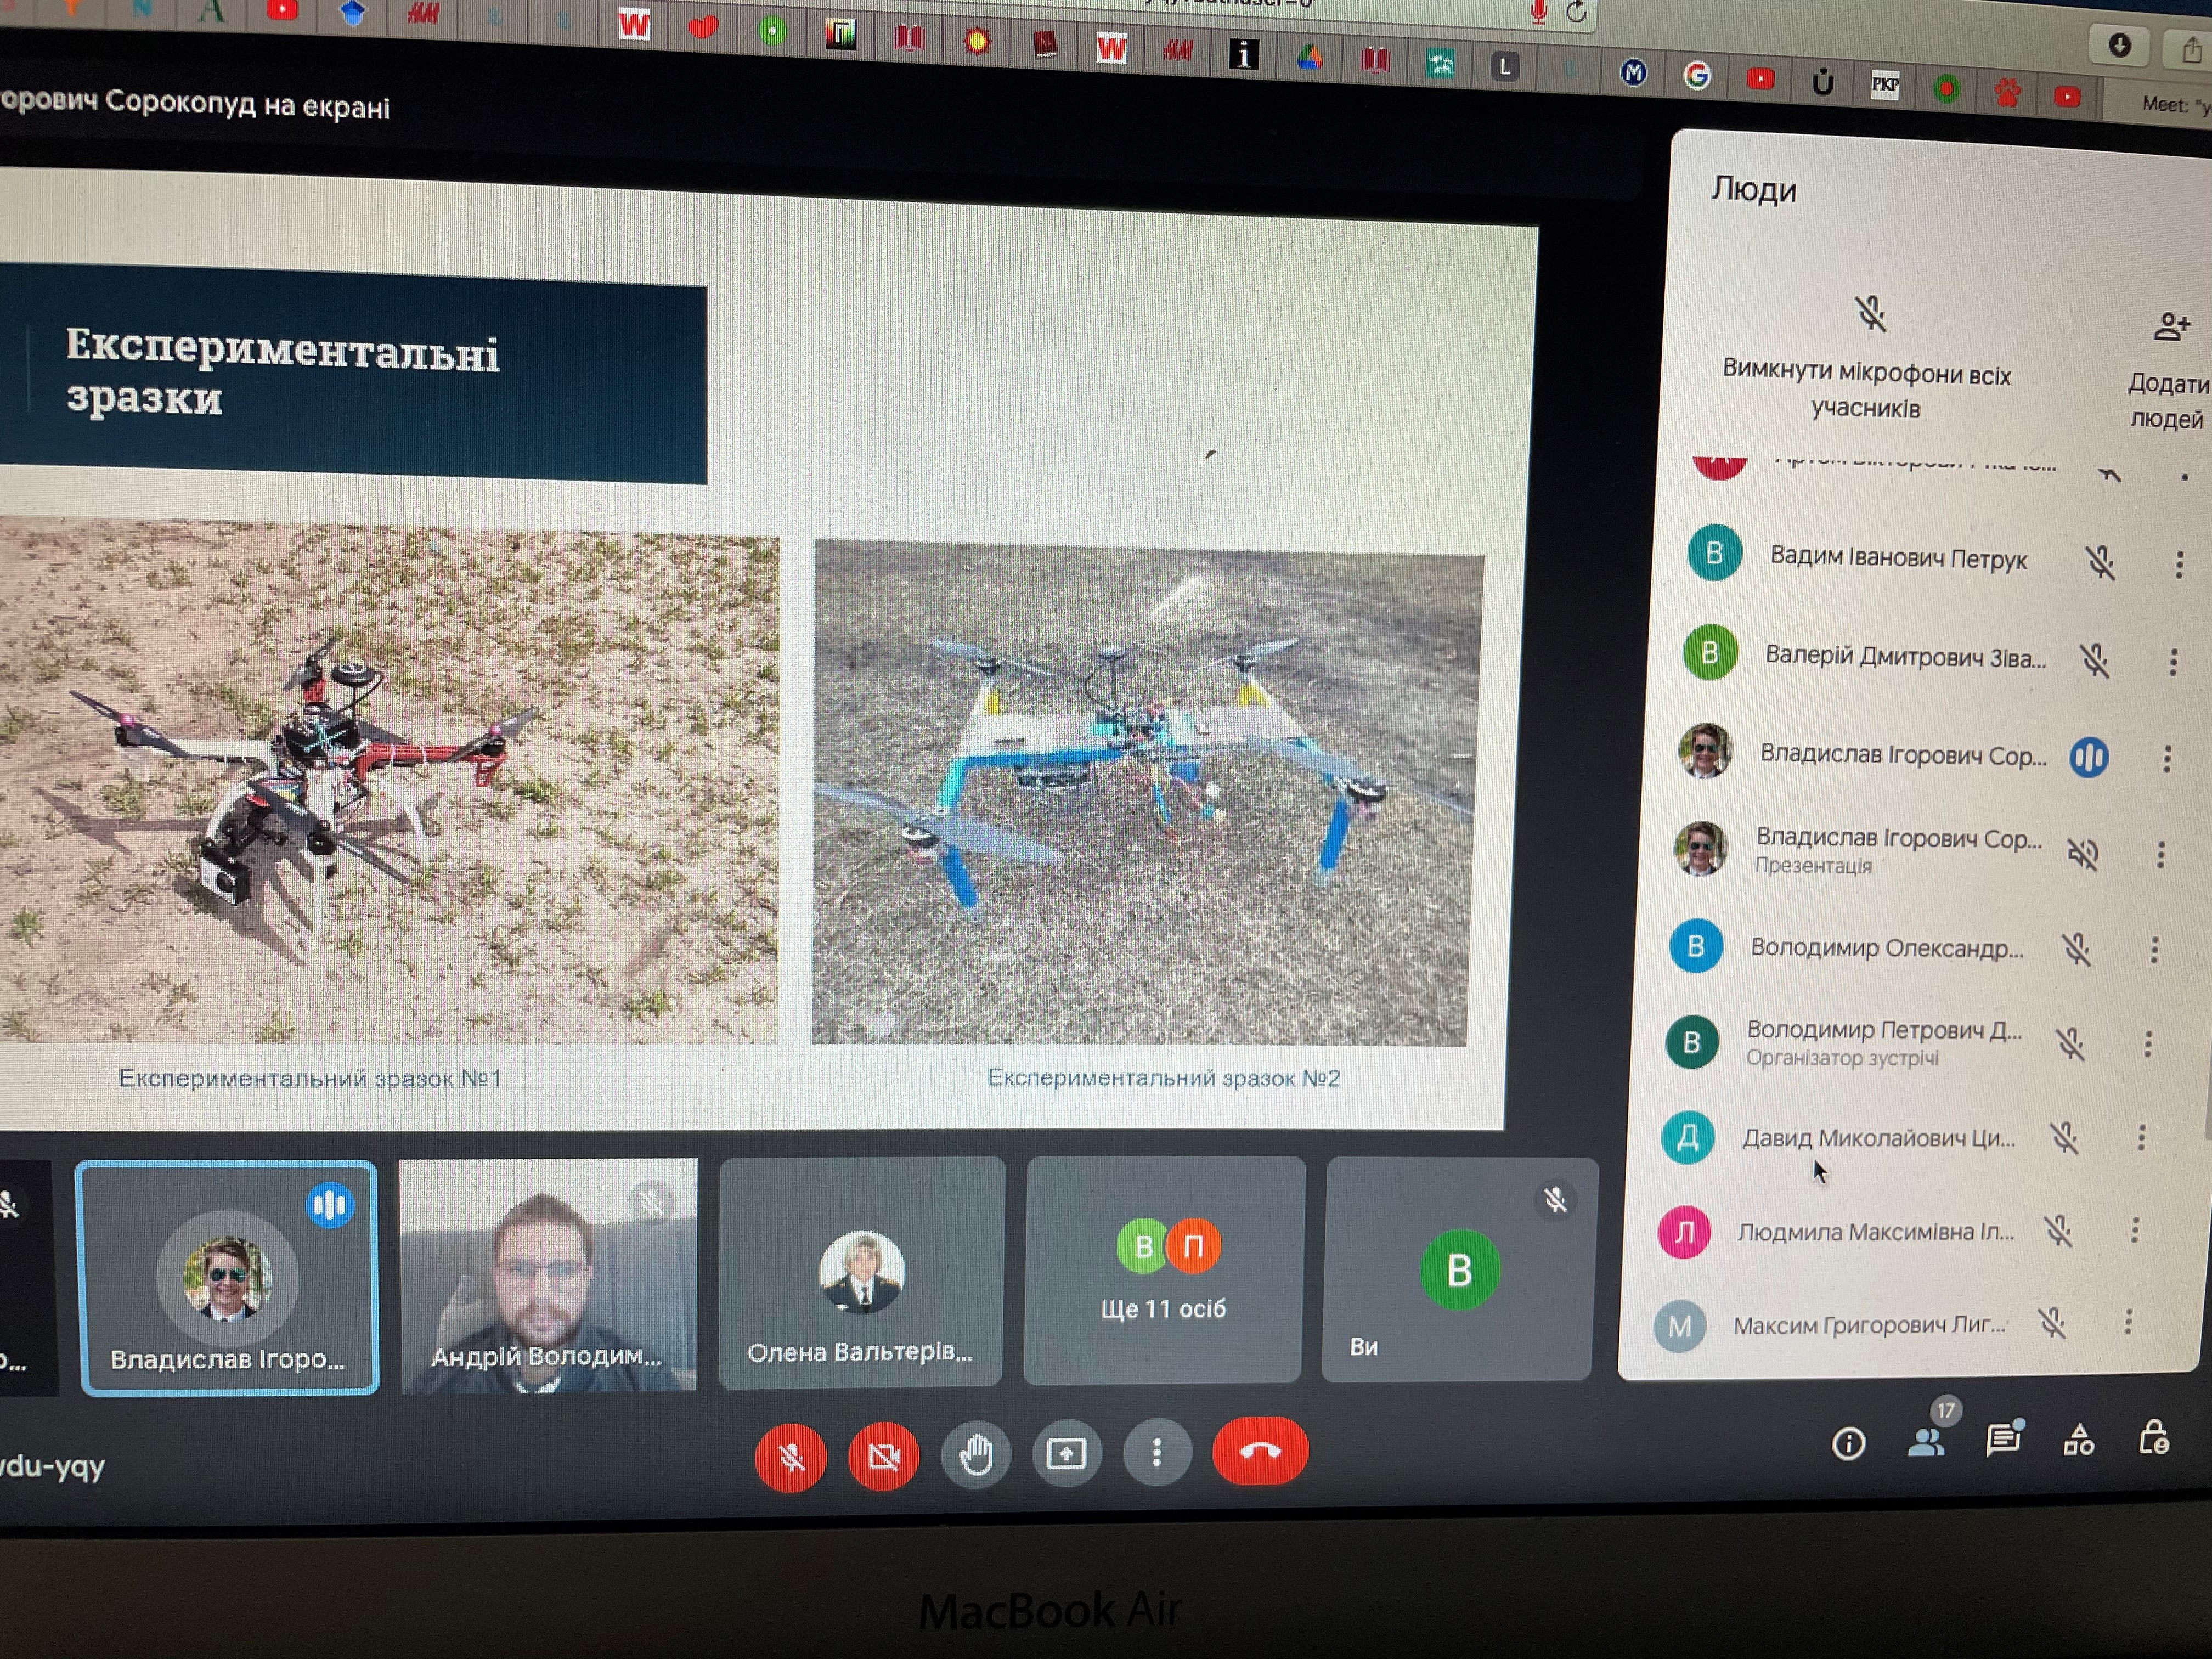Open the chat messages icon
This screenshot has height=1659, width=2212.
point(2003,1440)
